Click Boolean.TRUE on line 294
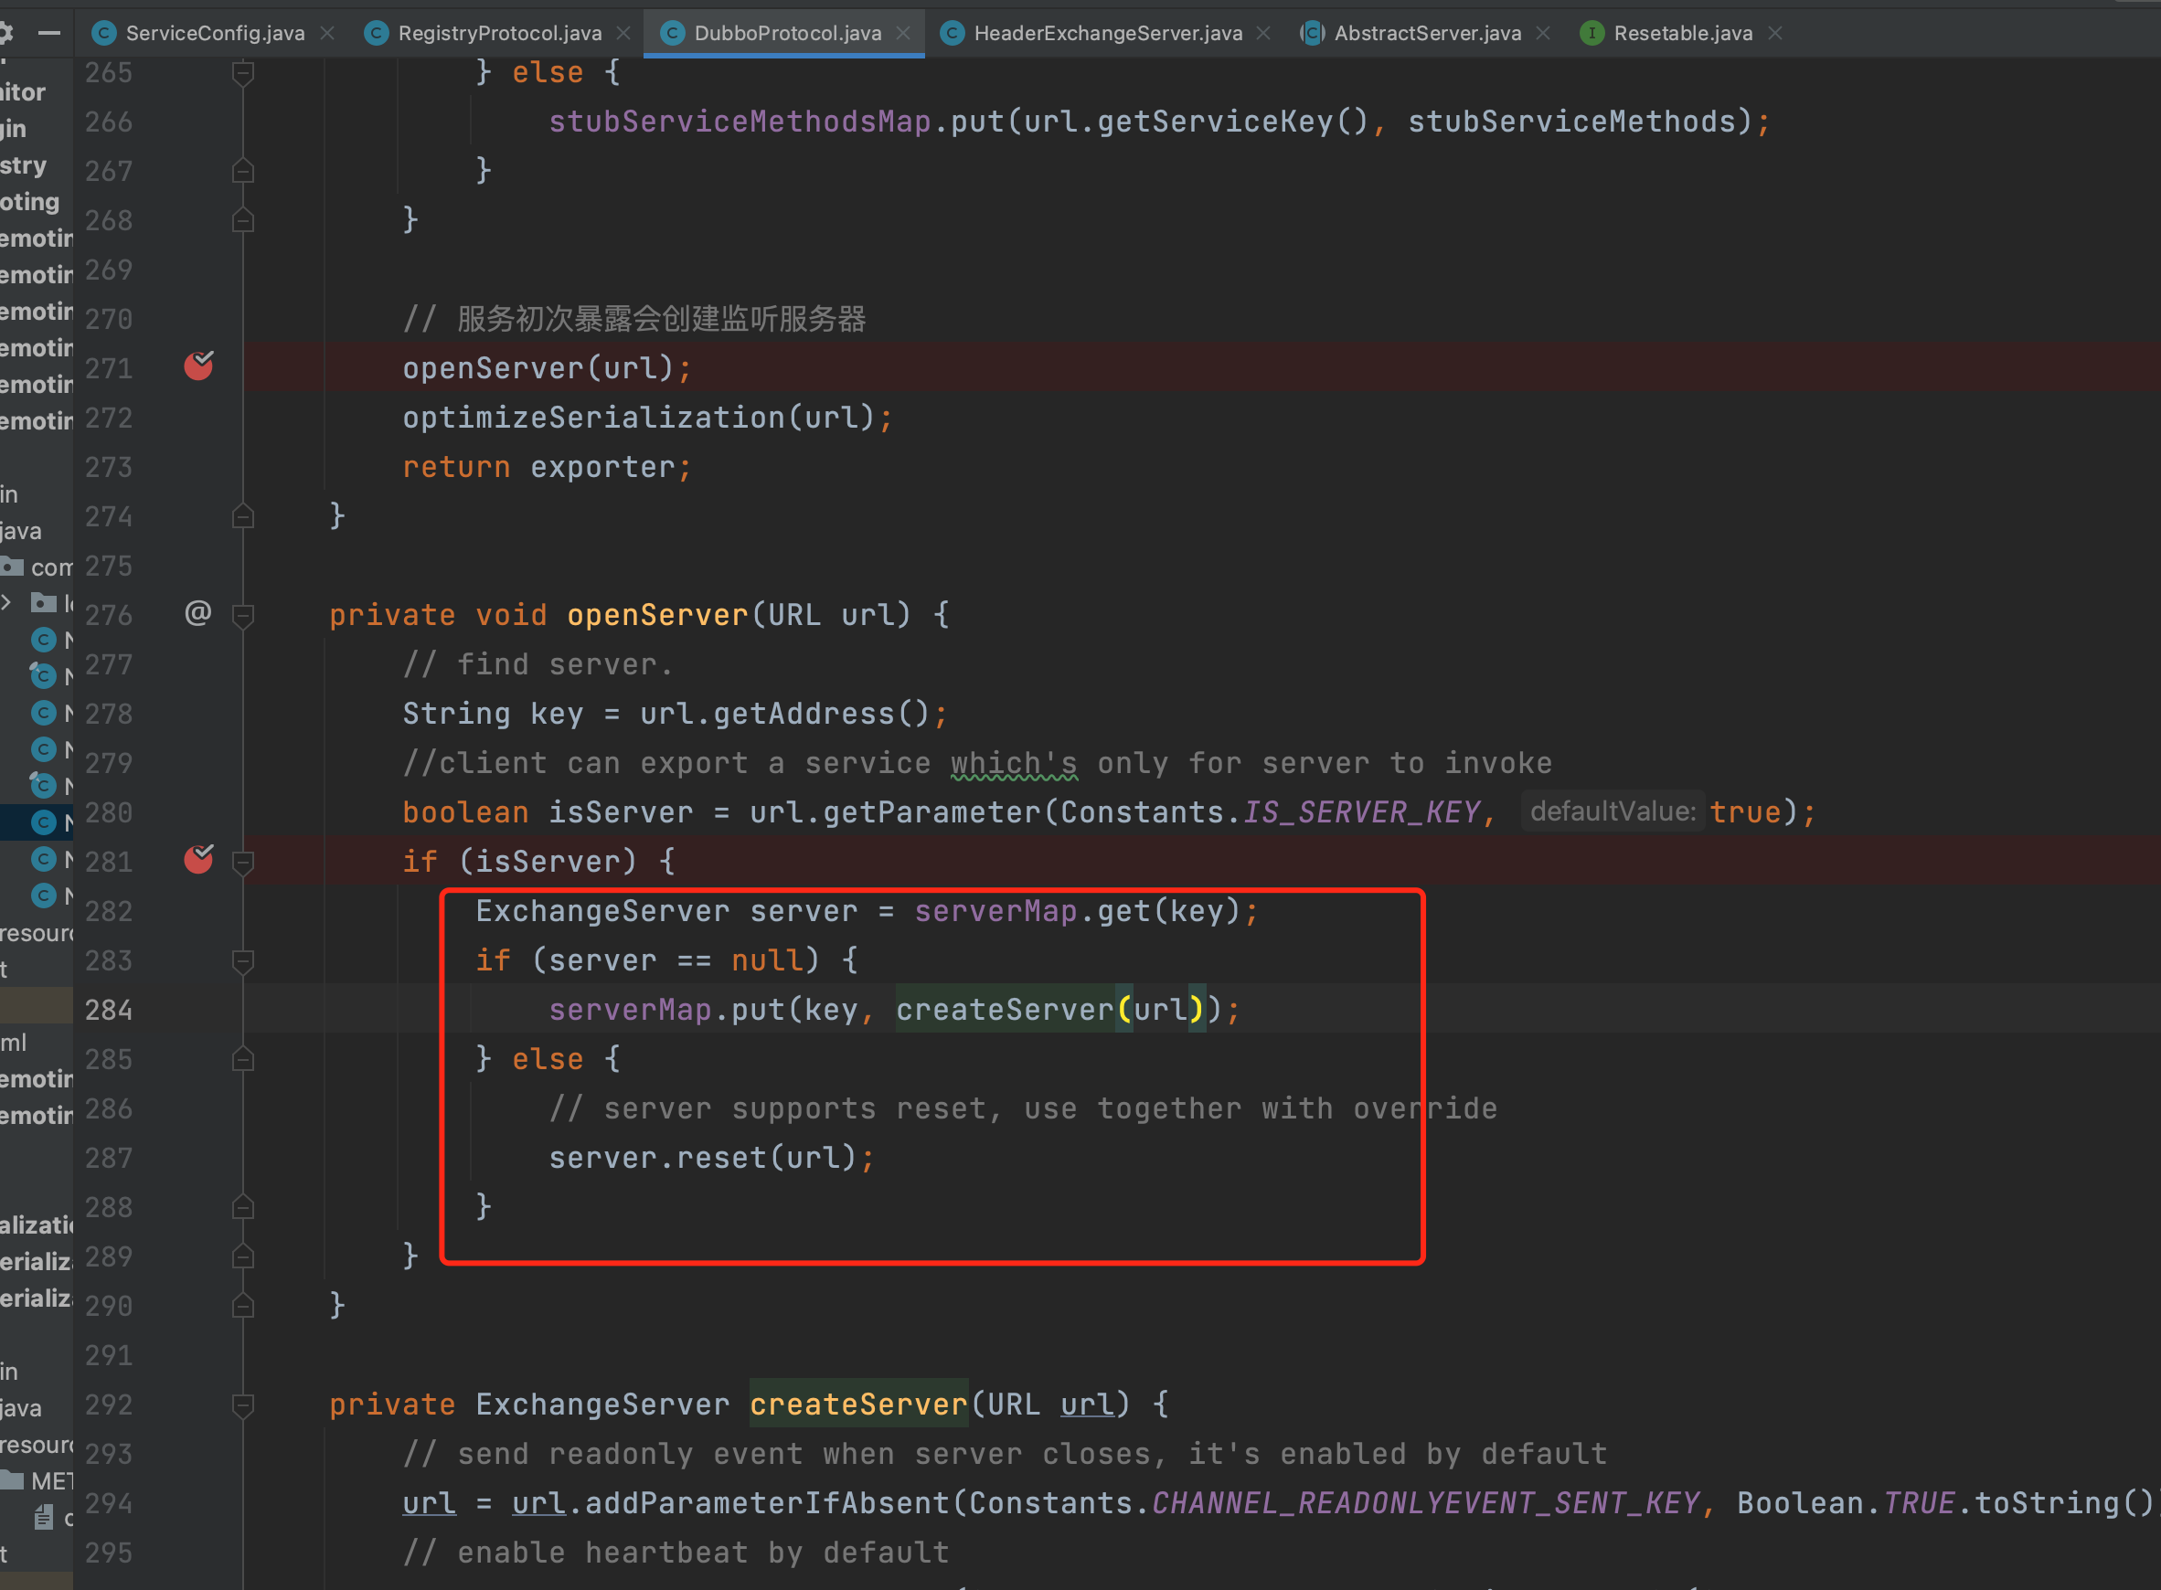 click(1846, 1503)
